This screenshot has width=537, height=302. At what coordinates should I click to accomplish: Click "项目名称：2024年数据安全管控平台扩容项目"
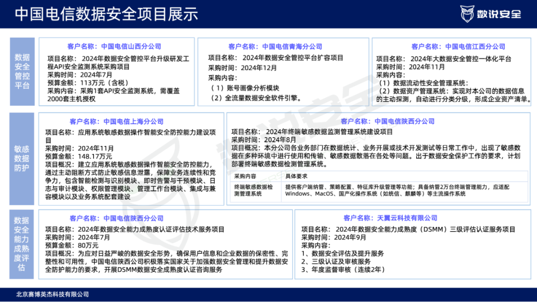[275, 58]
